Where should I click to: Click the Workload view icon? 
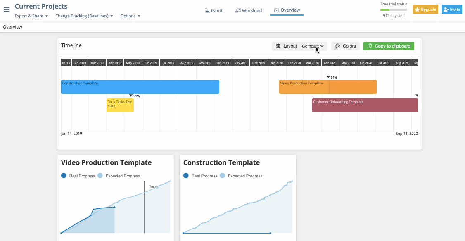238,10
